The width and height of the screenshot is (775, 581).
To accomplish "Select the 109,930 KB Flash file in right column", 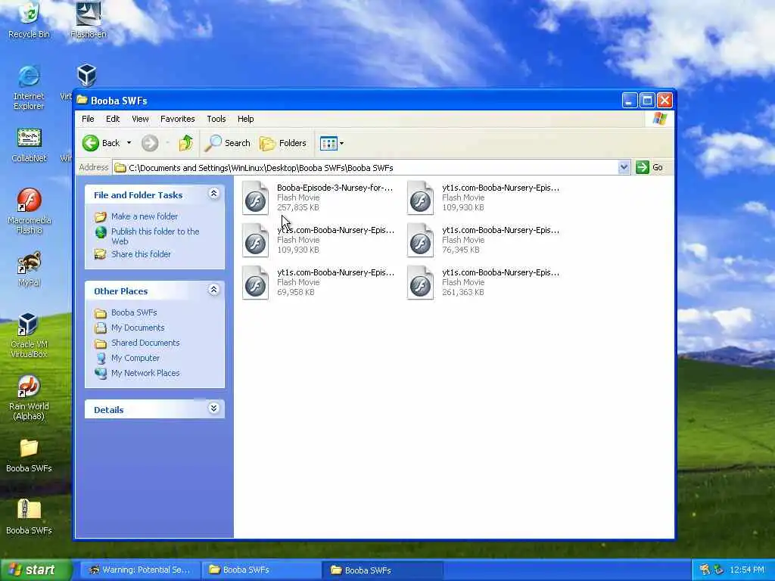I will tap(421, 197).
